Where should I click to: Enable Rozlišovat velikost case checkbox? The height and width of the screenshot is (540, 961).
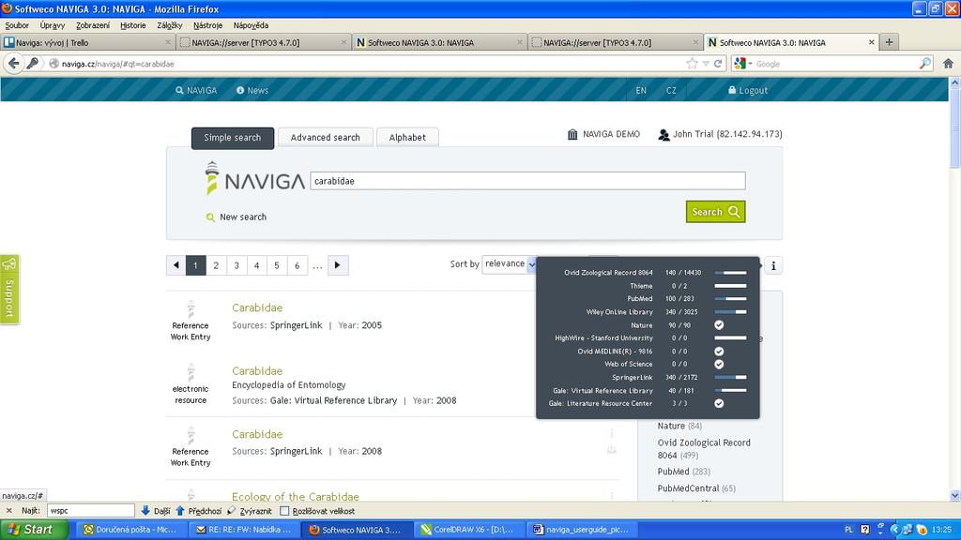click(284, 511)
